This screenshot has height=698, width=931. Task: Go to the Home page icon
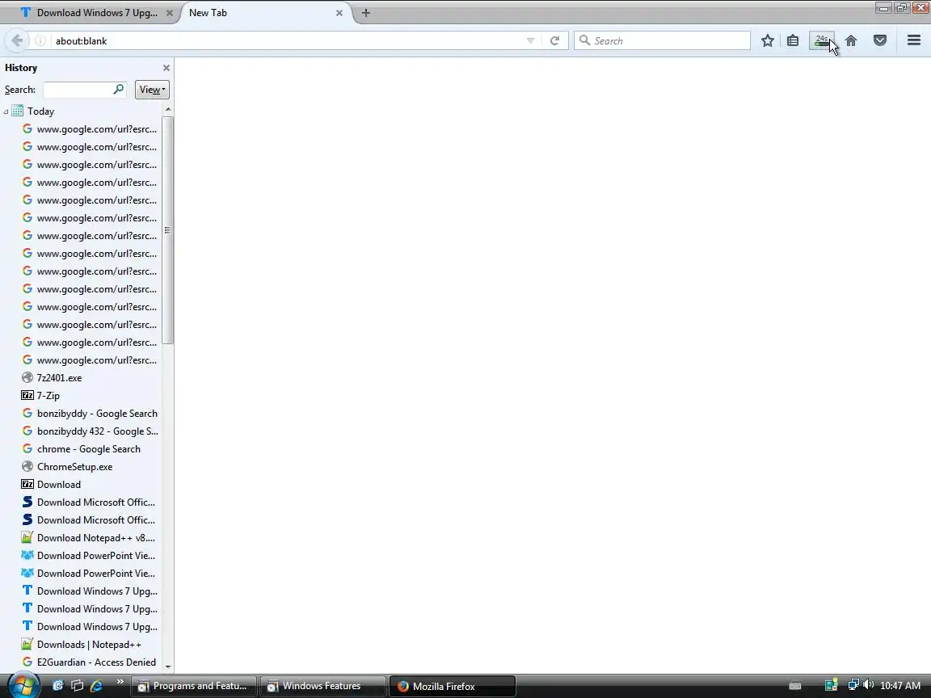click(851, 40)
